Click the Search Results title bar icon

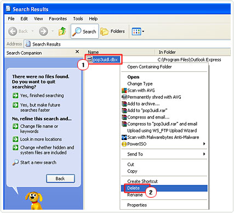tap(8, 9)
